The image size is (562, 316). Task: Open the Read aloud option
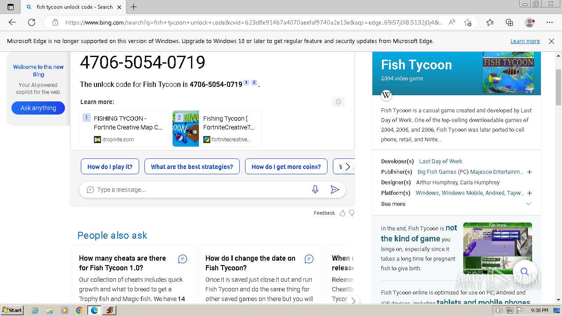coord(452,22)
